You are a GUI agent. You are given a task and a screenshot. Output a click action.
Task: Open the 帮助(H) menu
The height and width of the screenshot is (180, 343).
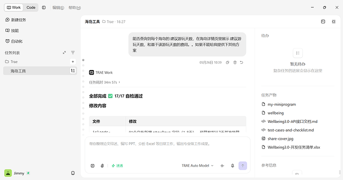click(x=75, y=7)
